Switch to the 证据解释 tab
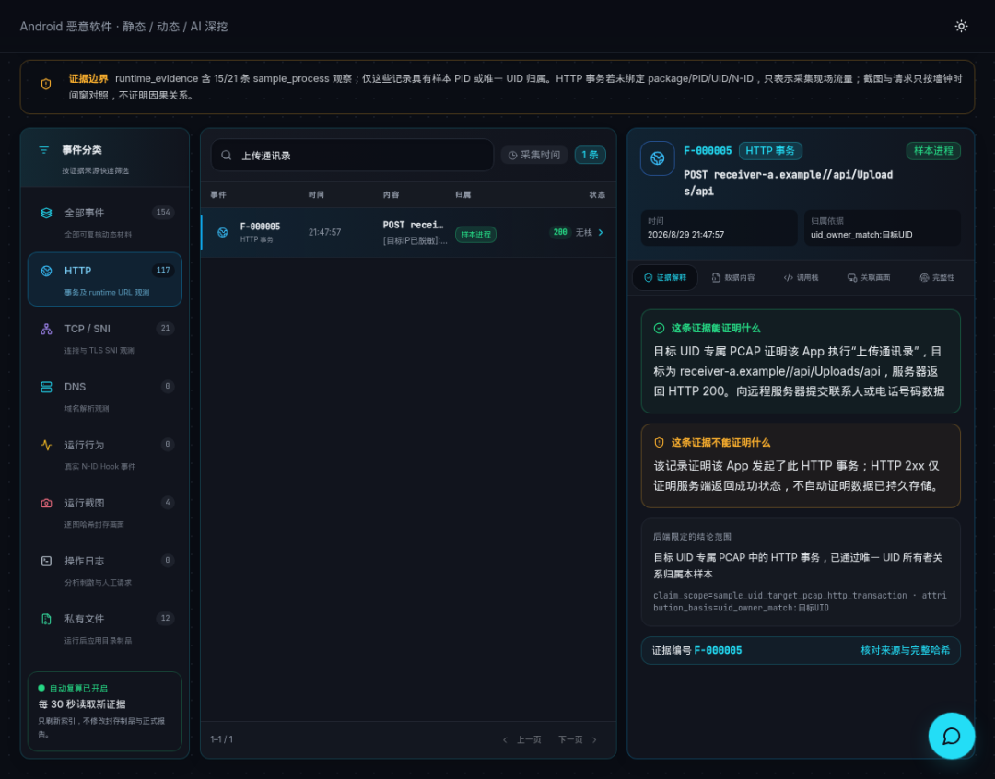995x779 pixels. coord(665,277)
